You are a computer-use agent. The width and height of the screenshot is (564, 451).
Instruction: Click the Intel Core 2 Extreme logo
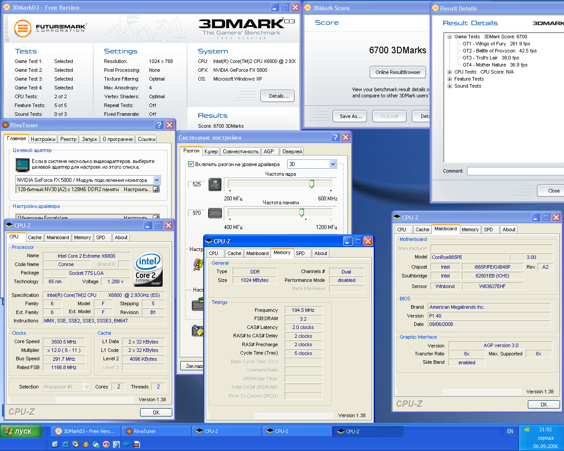(x=148, y=269)
